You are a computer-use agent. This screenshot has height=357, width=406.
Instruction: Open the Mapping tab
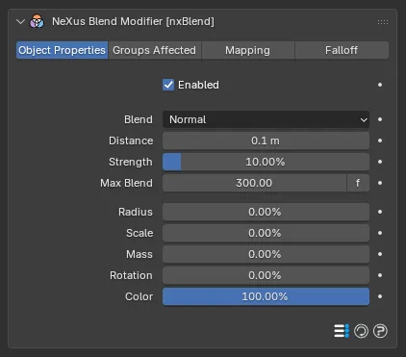[247, 50]
